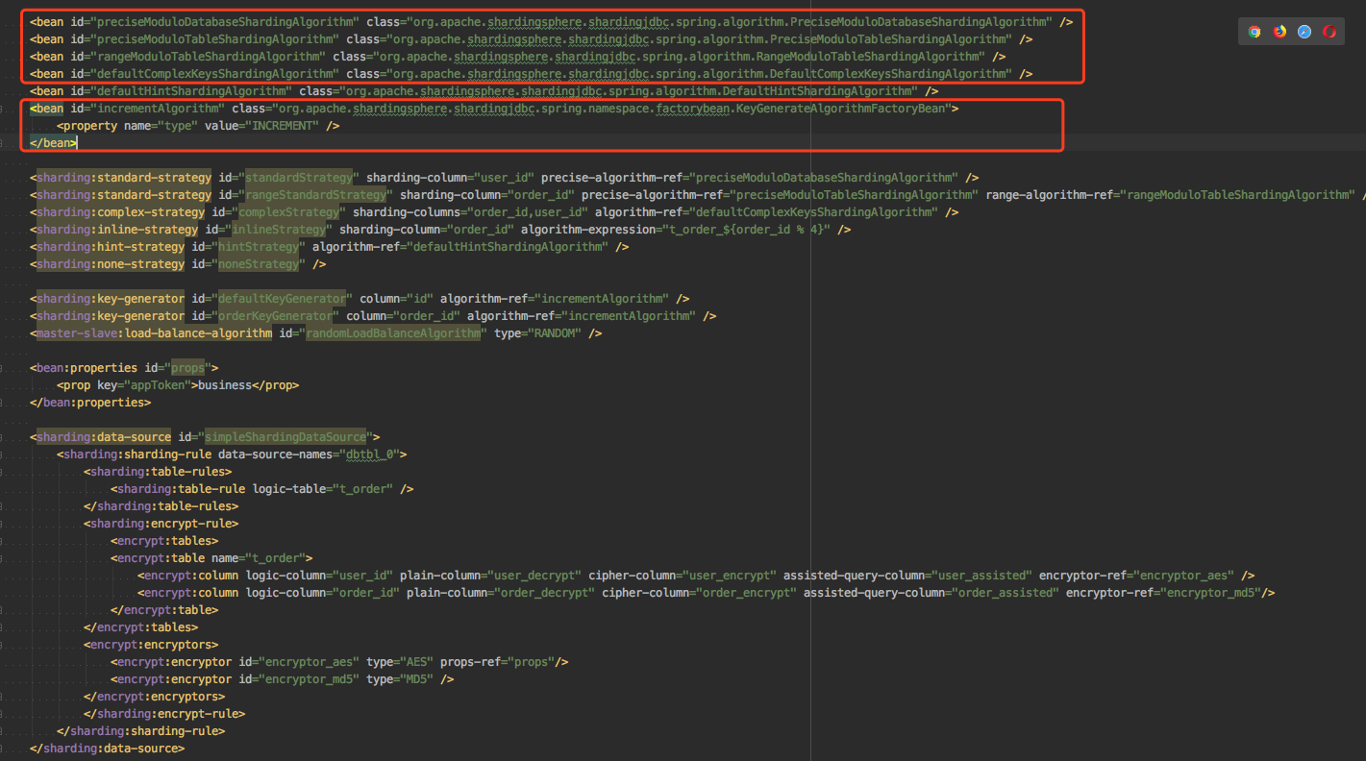Click the data-source-names value "dbtbl_0"
The image size is (1366, 761).
coord(369,454)
